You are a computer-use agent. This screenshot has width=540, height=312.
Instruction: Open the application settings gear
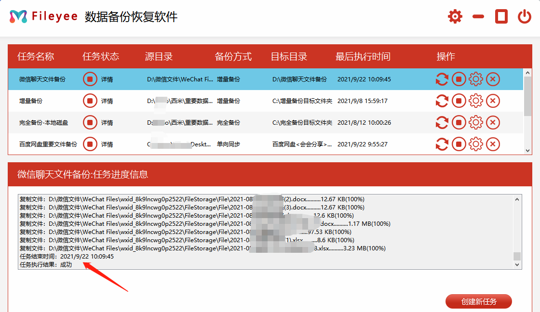(x=455, y=16)
